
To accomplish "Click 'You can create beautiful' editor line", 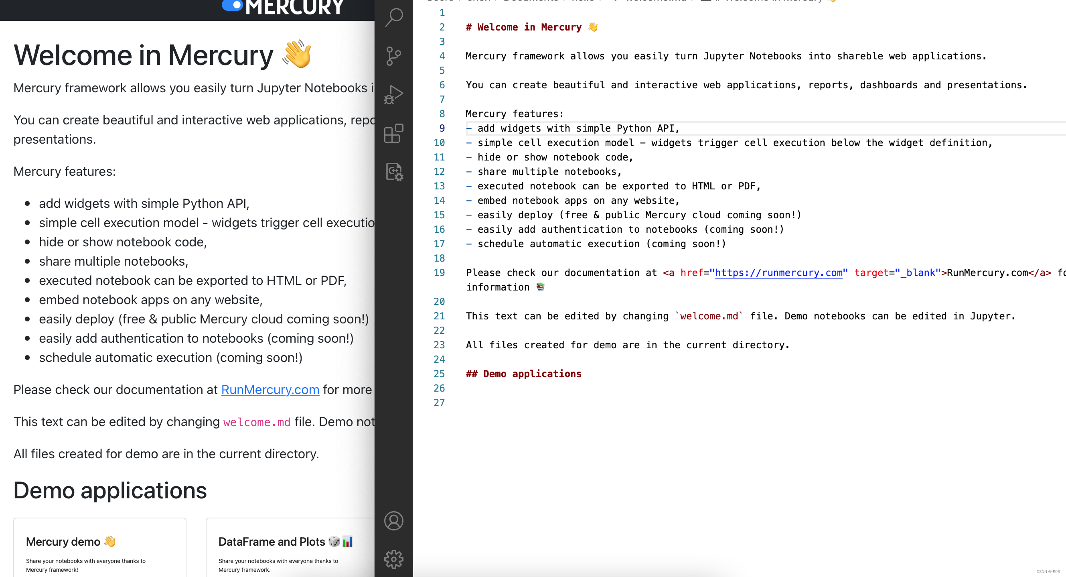I will tap(746, 85).
